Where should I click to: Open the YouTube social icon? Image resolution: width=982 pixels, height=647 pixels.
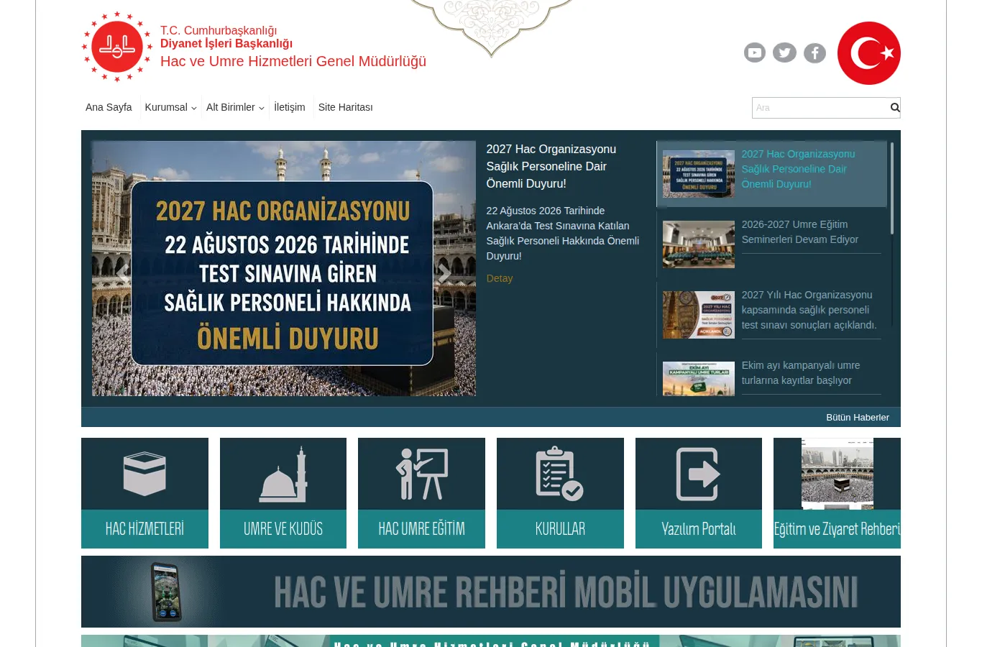754,52
